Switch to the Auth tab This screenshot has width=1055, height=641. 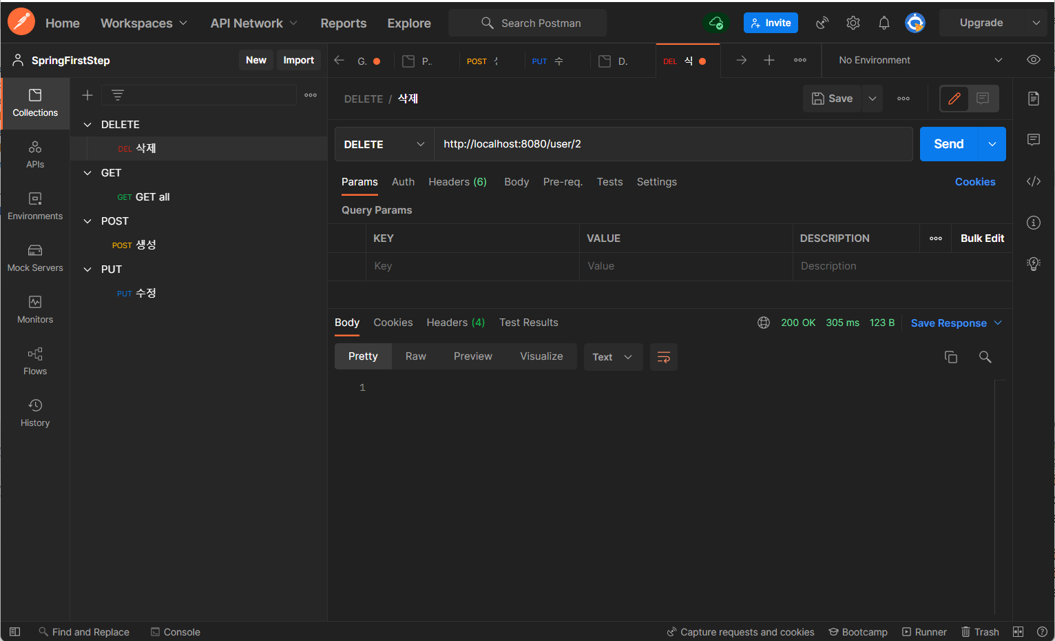403,182
